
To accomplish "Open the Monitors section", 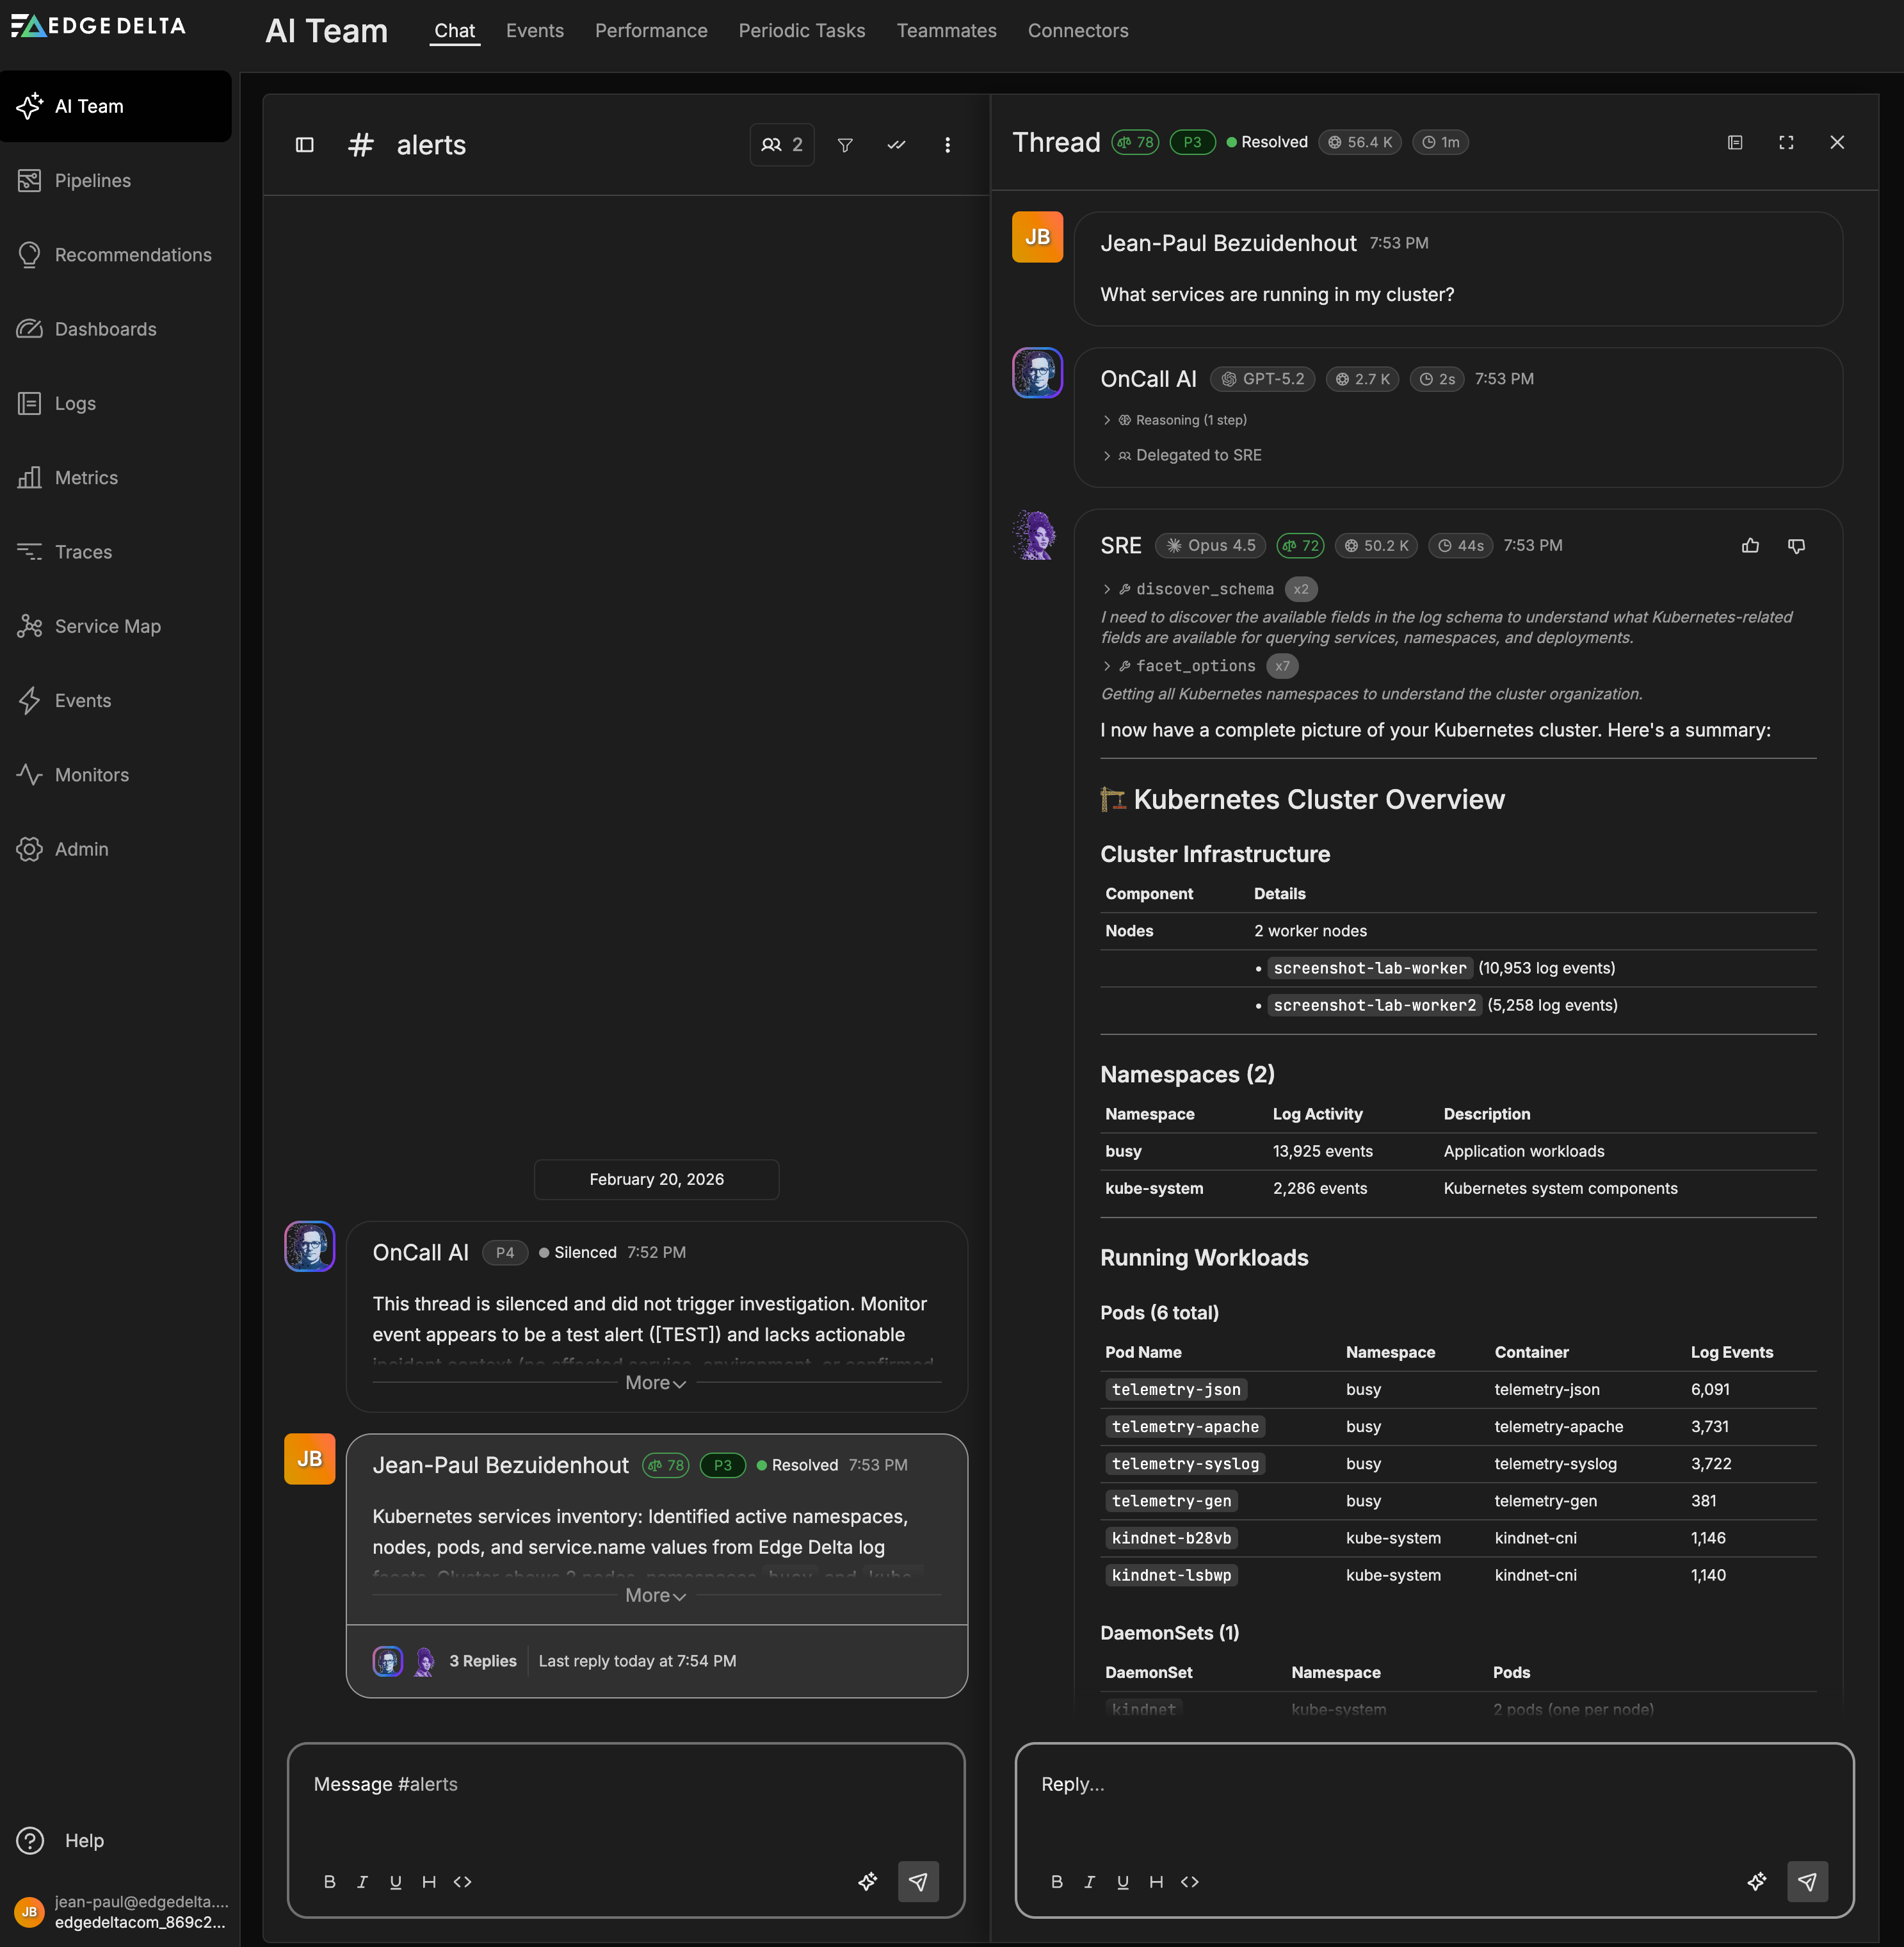I will (x=91, y=774).
